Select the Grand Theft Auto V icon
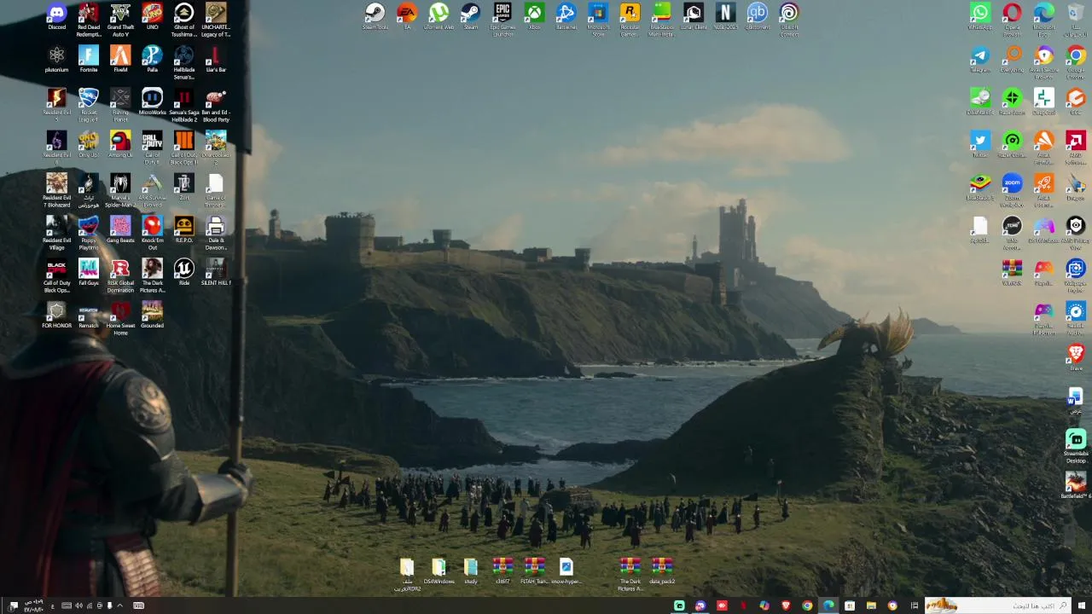Screen dimensions: 1092x614 pyautogui.click(x=120, y=20)
